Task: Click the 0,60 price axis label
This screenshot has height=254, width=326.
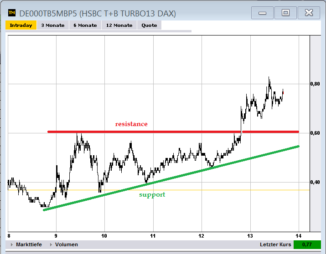Action: coord(315,133)
